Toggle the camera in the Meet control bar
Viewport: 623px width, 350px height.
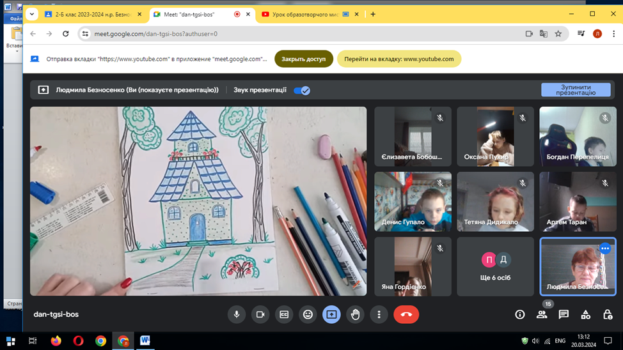point(260,314)
